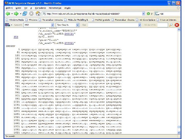185x139 pixels.
Task: Open the MSD logo dropdown arrow
Action: [12, 25]
